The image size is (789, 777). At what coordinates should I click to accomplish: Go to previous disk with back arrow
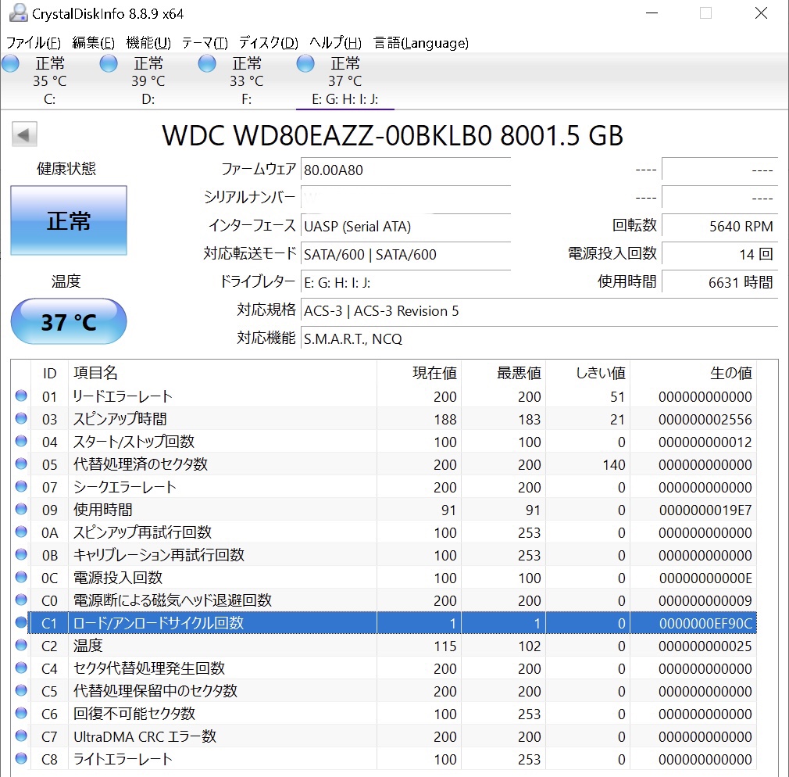[x=24, y=134]
